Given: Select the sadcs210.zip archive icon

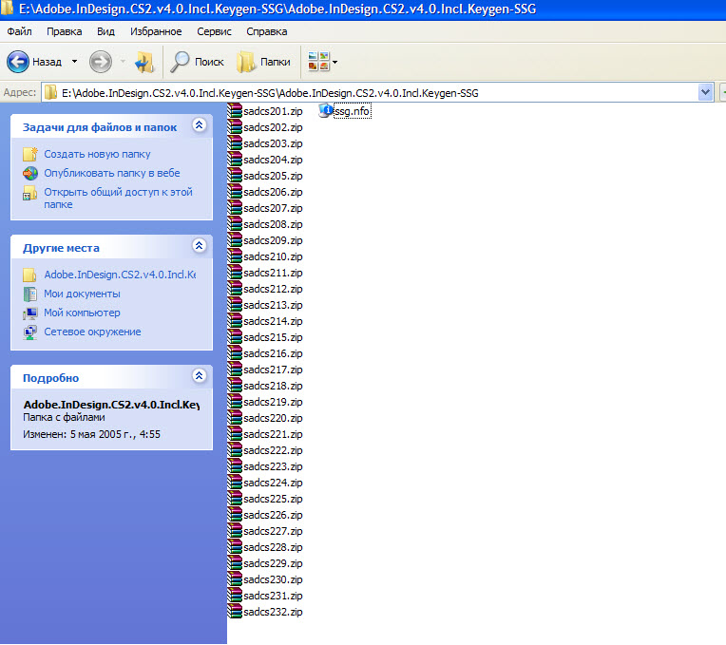Looking at the screenshot, I should (235, 256).
